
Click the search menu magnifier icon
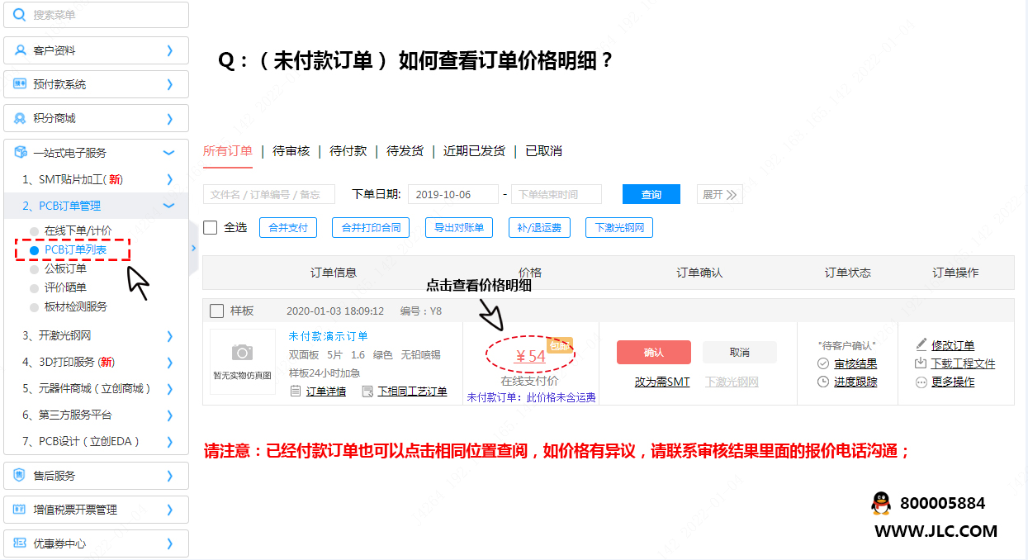pyautogui.click(x=21, y=15)
